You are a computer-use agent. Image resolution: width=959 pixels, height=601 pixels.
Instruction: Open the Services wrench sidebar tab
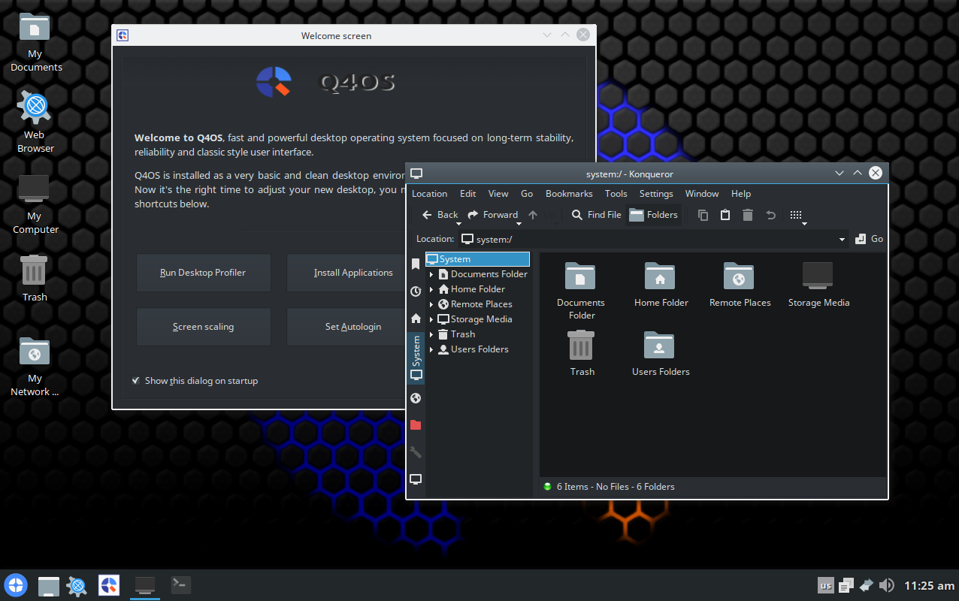click(x=416, y=452)
